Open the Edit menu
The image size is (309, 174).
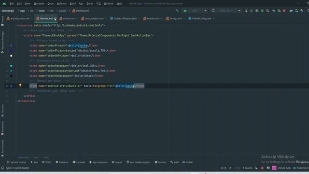tap(19, 3)
